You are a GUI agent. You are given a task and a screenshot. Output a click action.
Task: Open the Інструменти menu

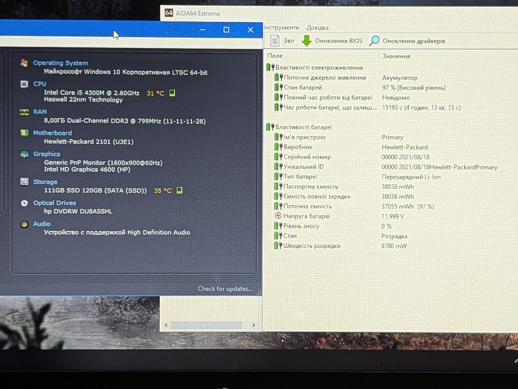click(x=282, y=27)
